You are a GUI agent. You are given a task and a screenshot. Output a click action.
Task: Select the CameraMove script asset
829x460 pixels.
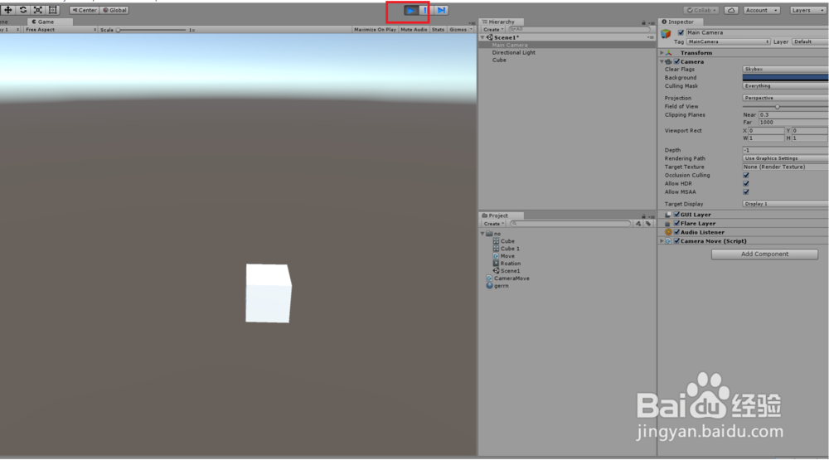point(507,278)
